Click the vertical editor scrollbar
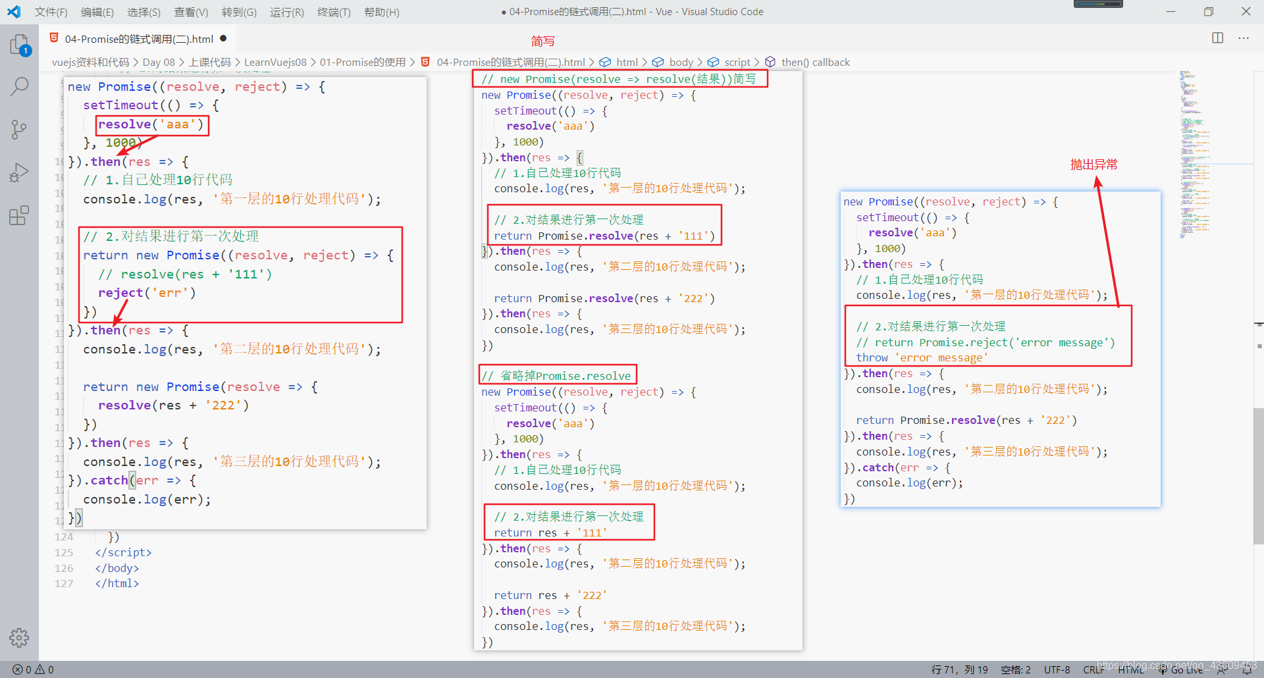Image resolution: width=1264 pixels, height=678 pixels. pyautogui.click(x=1258, y=475)
